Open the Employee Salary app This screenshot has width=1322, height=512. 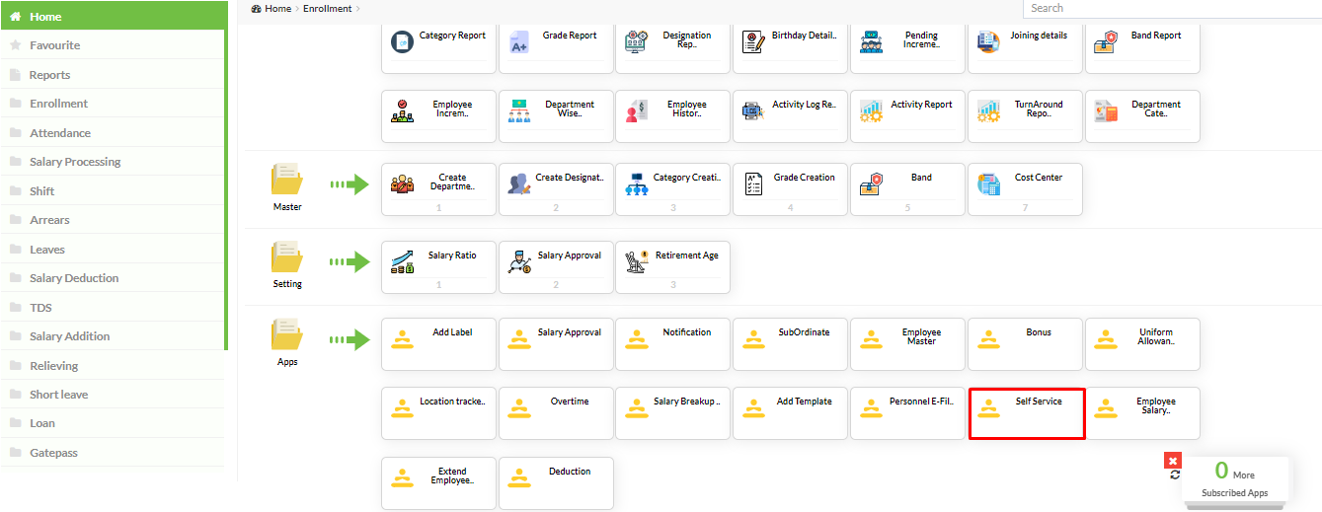pyautogui.click(x=1142, y=413)
